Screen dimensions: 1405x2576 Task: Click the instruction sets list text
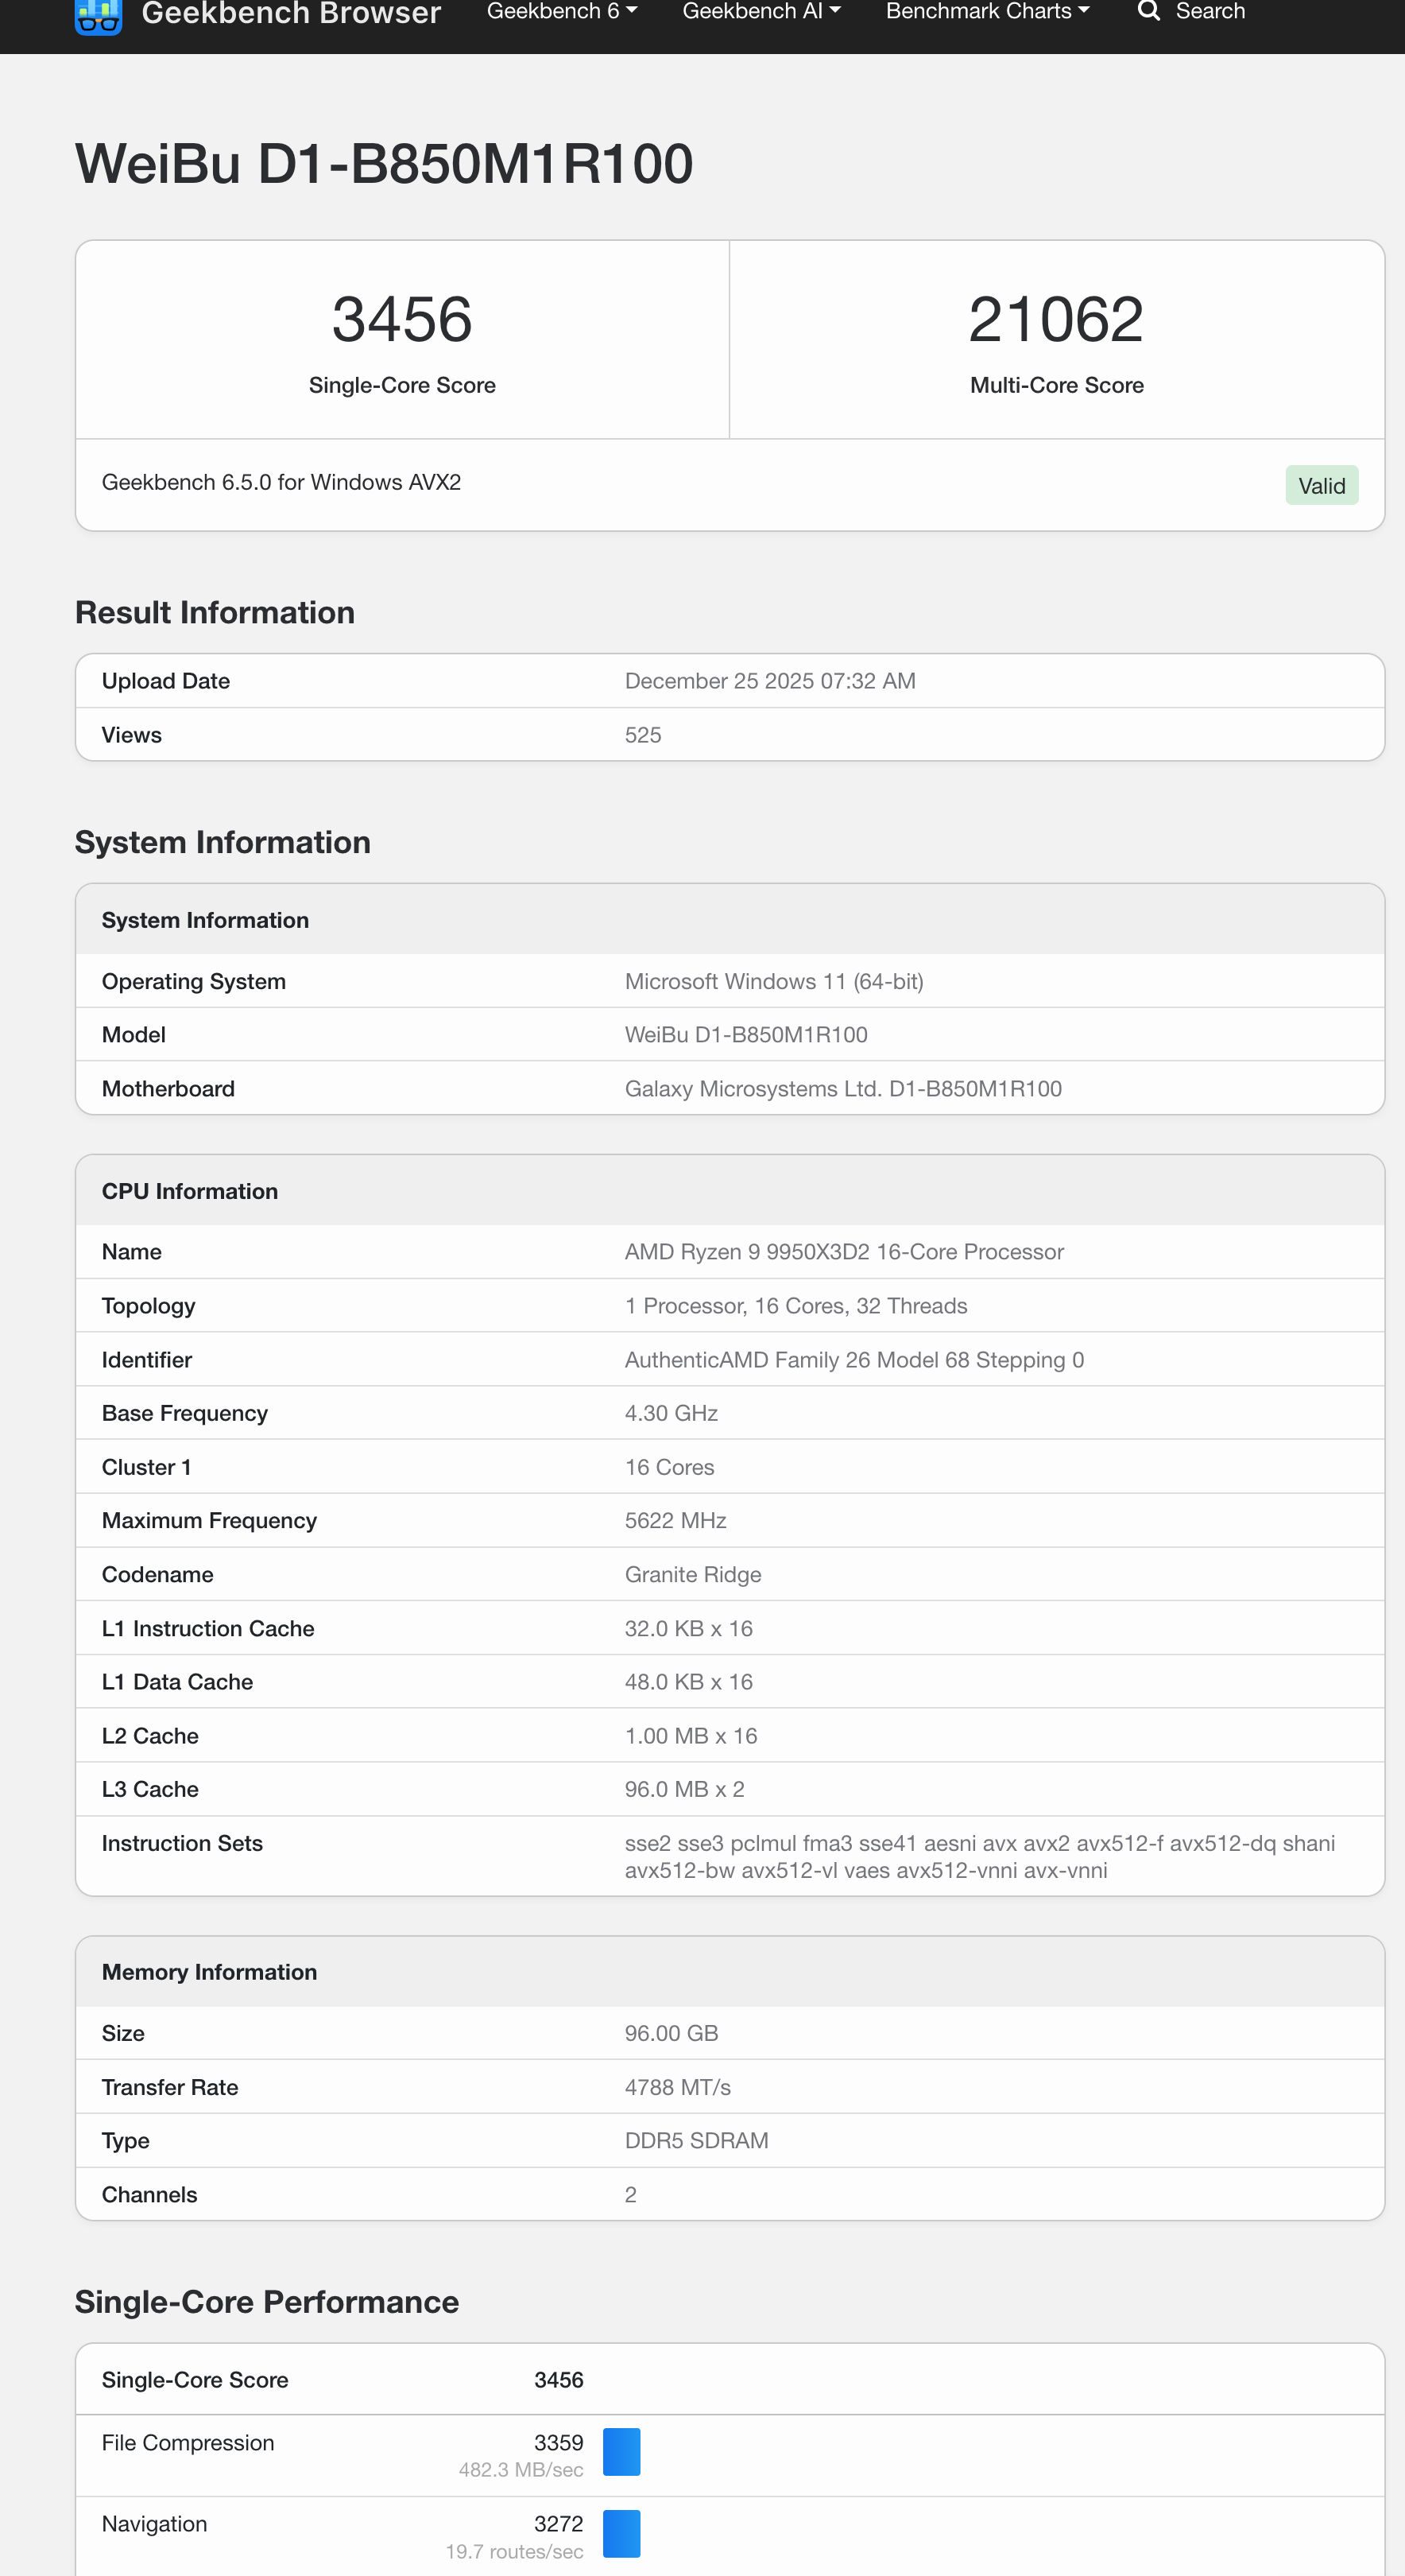(x=979, y=1857)
